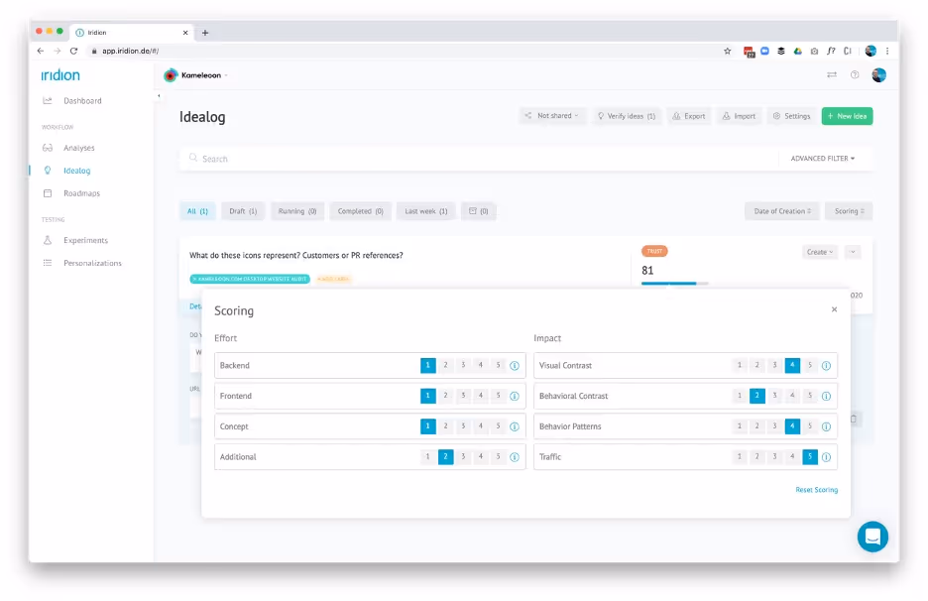Viewport: 928px width, 601px height.
Task: Set Concept effort to 5
Action: (x=499, y=426)
